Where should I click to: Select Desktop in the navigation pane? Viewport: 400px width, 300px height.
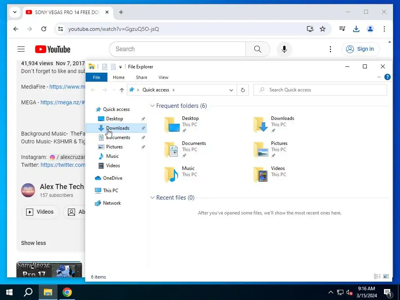[114, 119]
